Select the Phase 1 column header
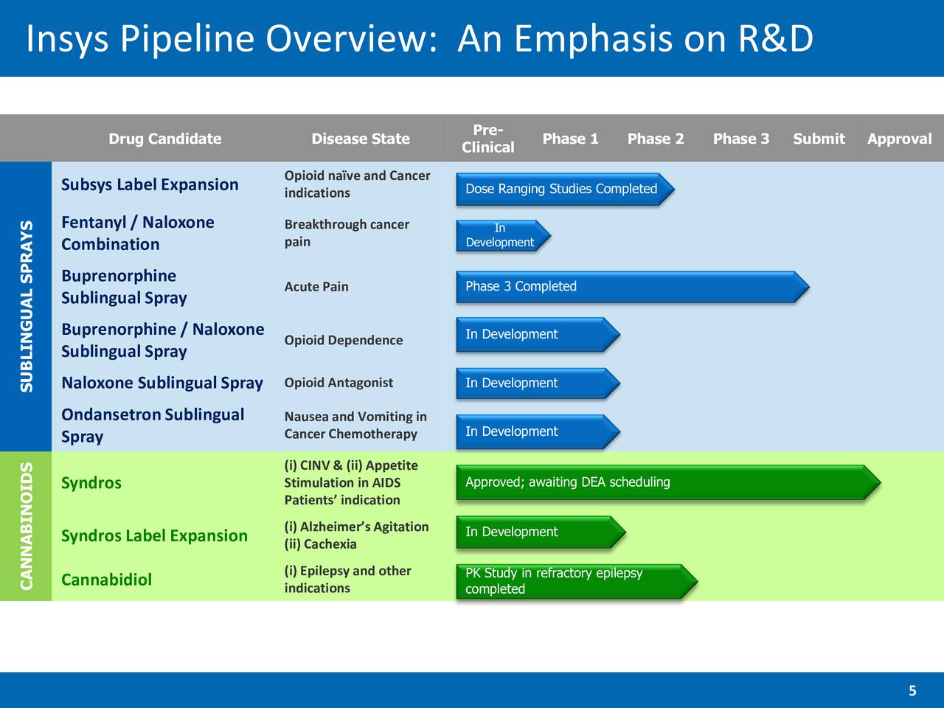944x708 pixels. pos(570,139)
